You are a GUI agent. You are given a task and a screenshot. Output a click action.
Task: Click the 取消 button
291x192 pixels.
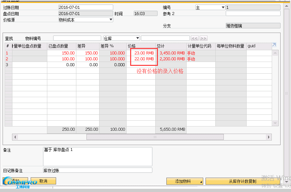(x=43, y=181)
